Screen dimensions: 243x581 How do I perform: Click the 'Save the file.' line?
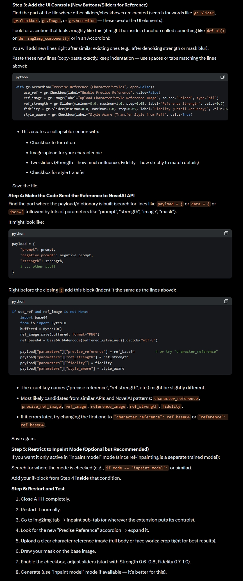(x=25, y=186)
